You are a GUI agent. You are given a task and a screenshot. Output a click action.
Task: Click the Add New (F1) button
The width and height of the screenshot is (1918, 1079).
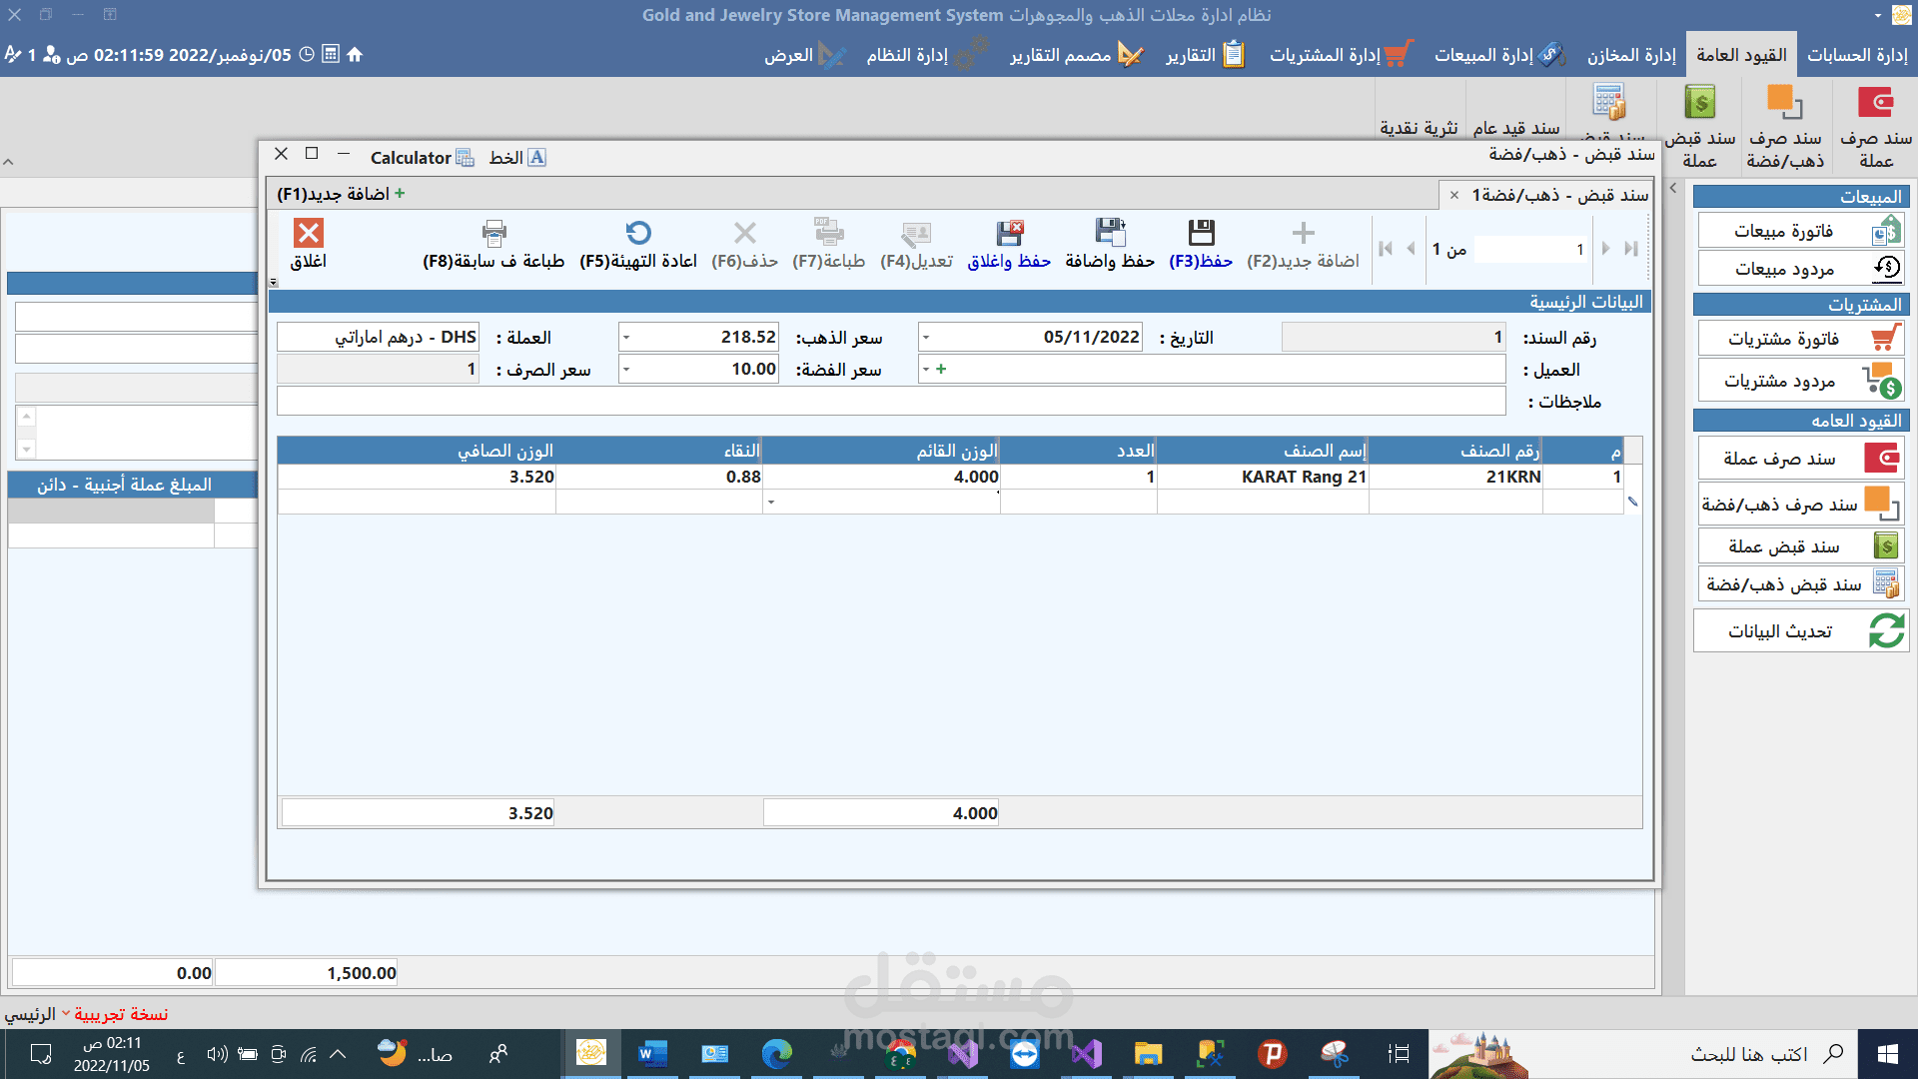341,194
